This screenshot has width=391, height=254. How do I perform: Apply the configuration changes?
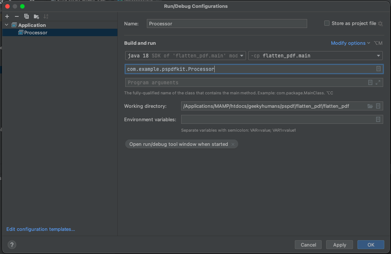(339, 245)
